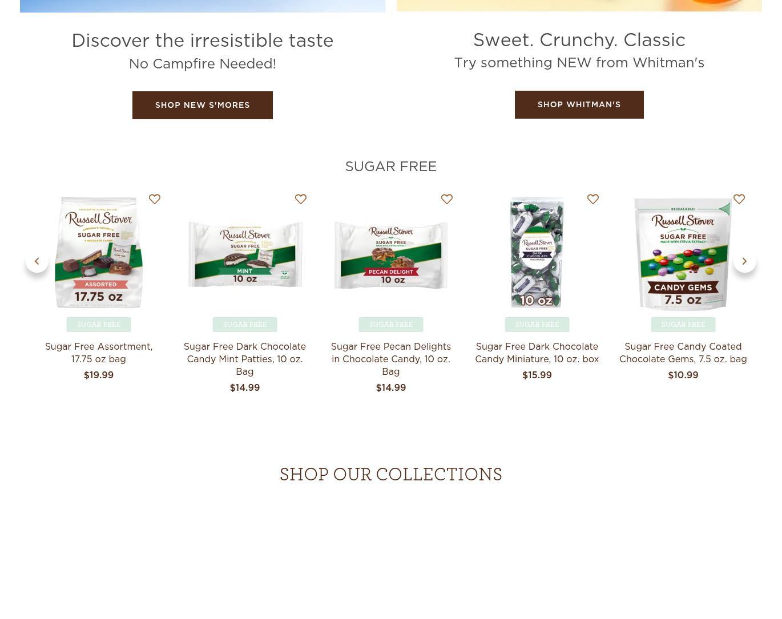The height and width of the screenshot is (619, 782).
Task: Select the Dark Chocolate Miniatures box image
Action: (537, 253)
